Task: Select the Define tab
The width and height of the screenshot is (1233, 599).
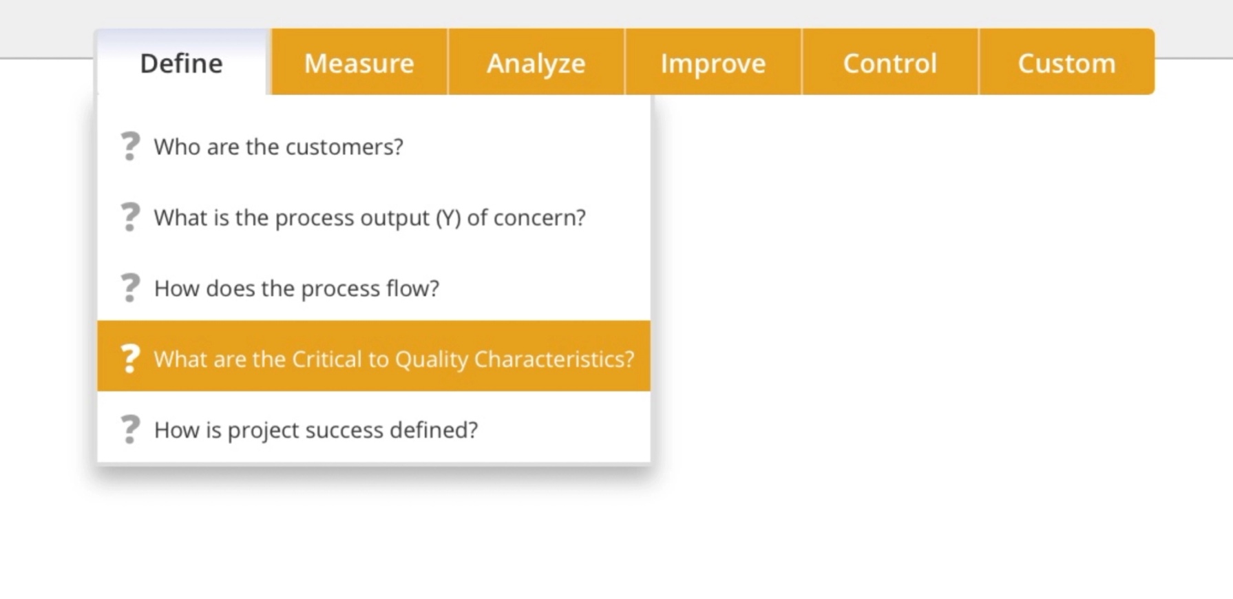Action: (180, 63)
